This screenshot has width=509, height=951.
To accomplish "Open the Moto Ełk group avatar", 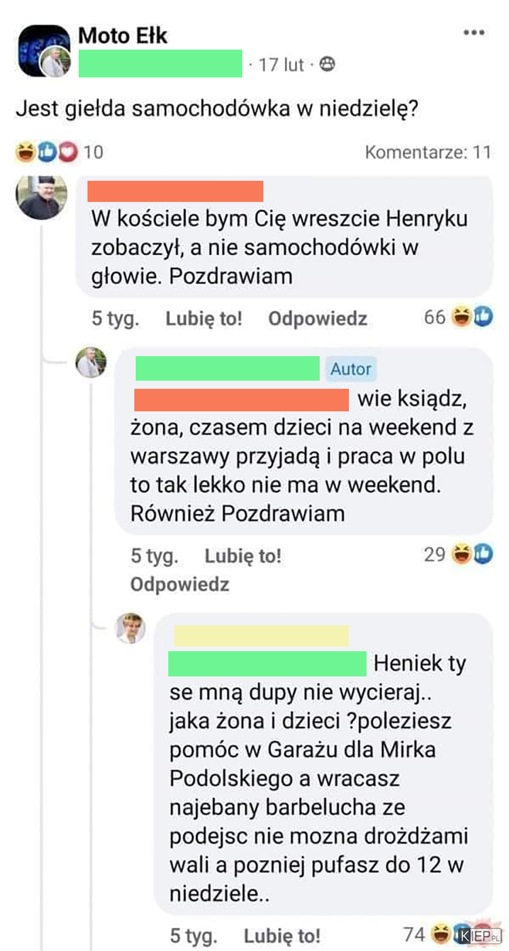I will [43, 51].
